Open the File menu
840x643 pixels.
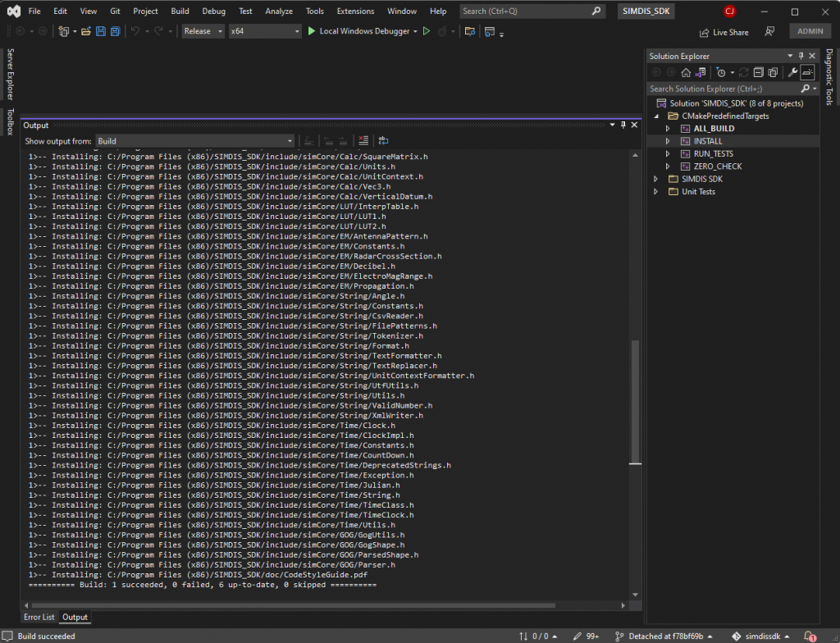click(34, 11)
